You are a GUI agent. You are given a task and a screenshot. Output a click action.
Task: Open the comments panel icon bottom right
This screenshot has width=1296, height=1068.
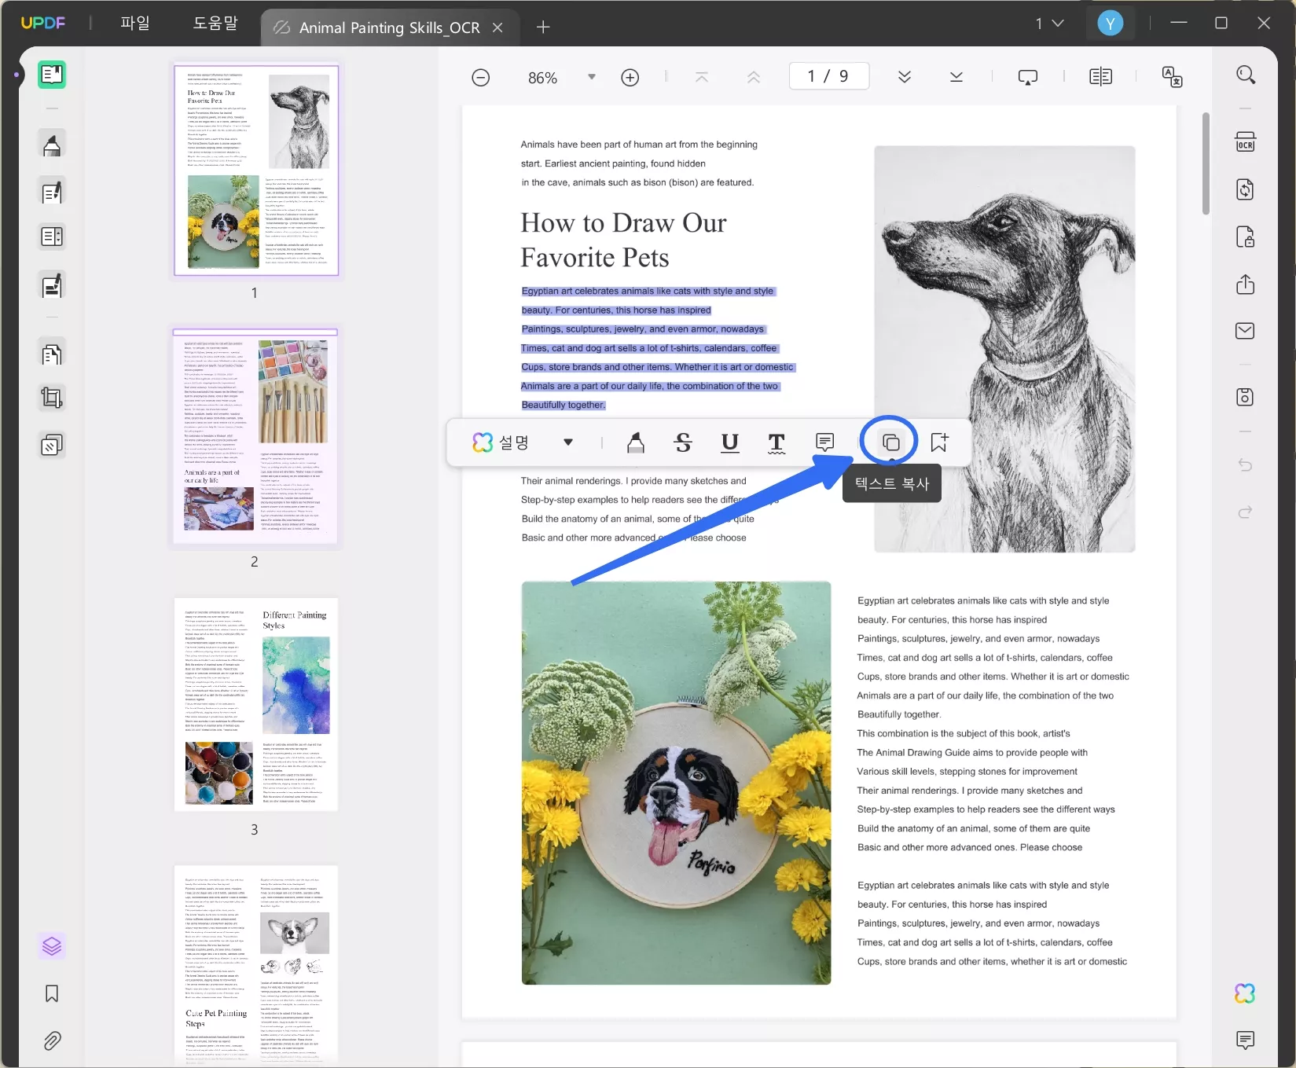point(1245,1040)
